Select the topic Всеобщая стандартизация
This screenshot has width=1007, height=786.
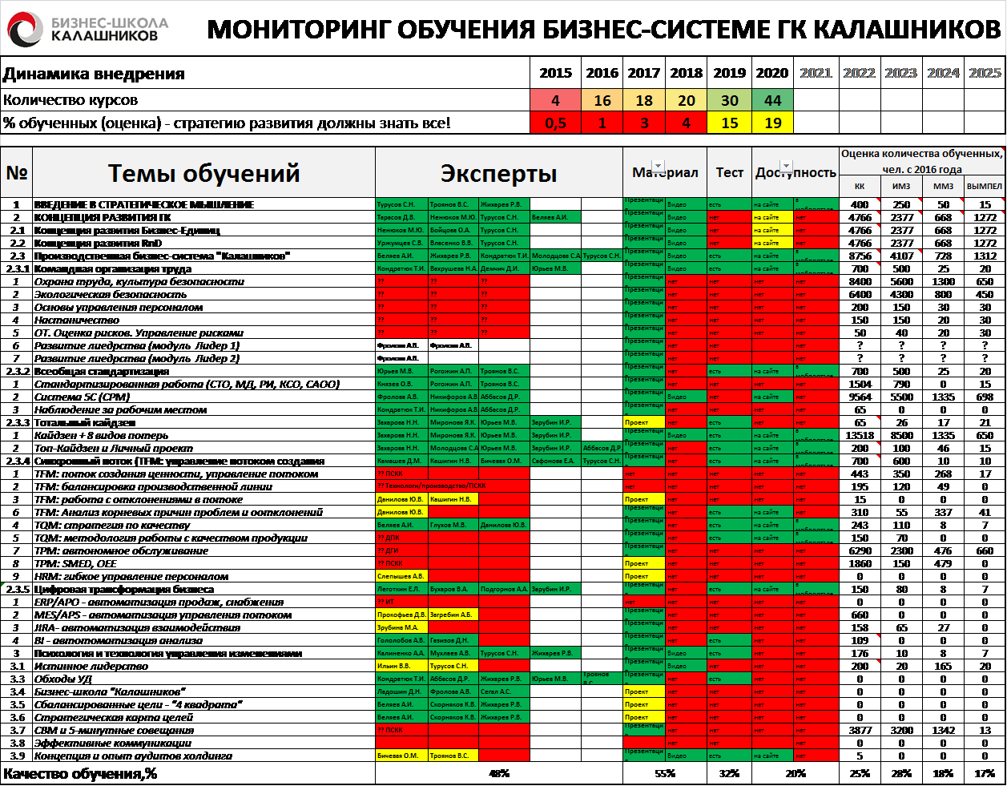pyautogui.click(x=102, y=371)
